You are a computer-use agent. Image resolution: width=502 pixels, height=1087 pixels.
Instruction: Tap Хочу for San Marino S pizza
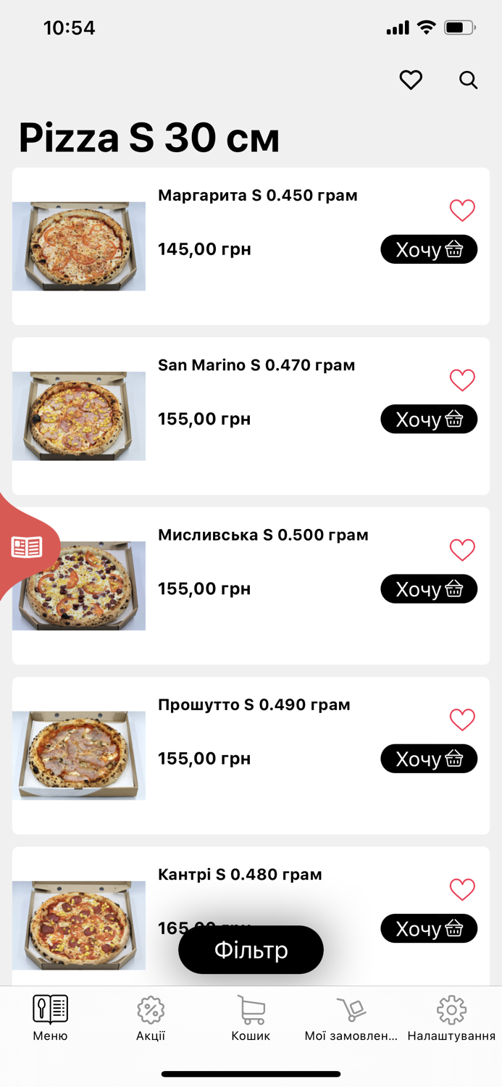click(x=429, y=419)
